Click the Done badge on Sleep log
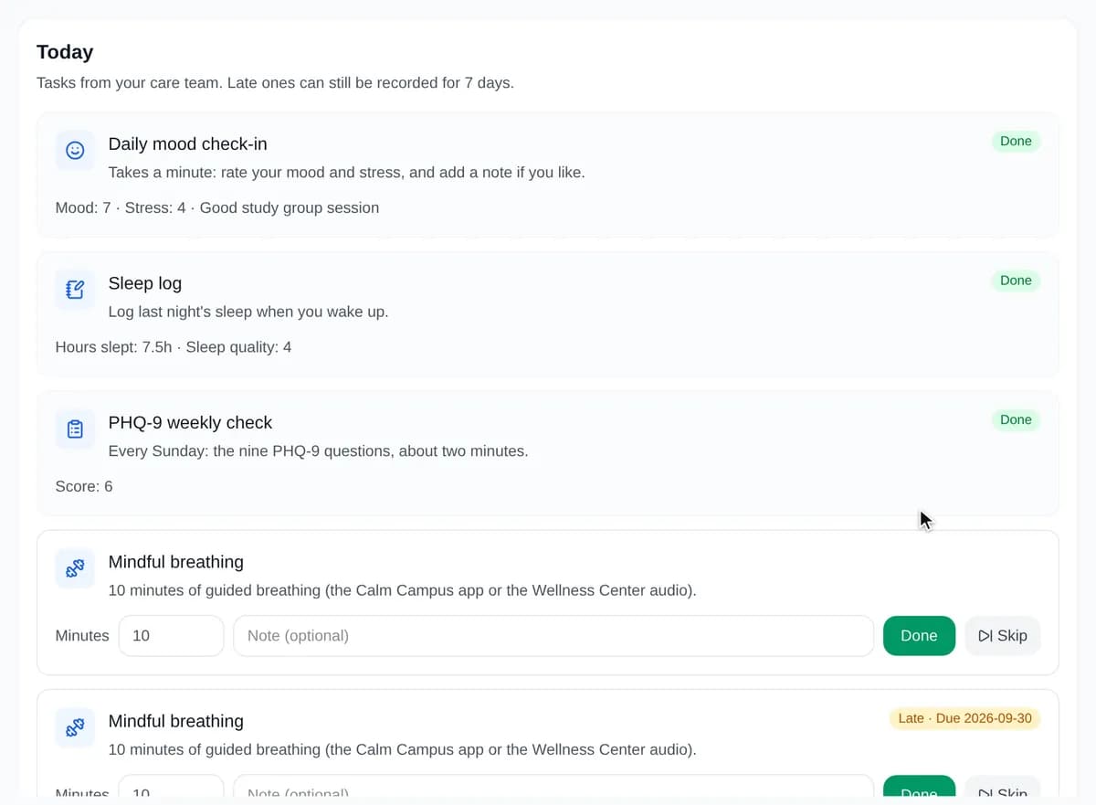 pyautogui.click(x=1016, y=281)
